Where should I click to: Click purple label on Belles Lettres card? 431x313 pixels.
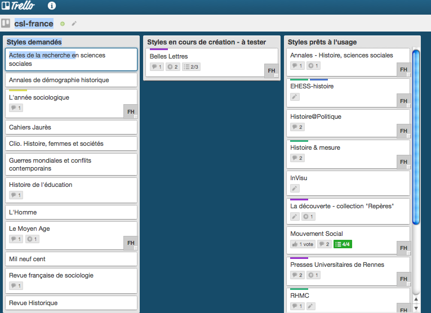pos(159,50)
